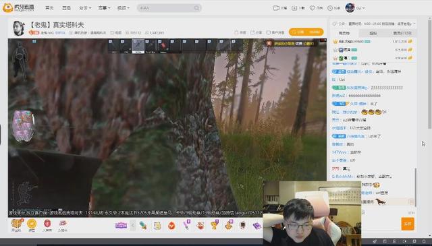Open the treasure chest icon below video
Image resolution: width=432 pixels, height=246 pixels.
(16, 224)
